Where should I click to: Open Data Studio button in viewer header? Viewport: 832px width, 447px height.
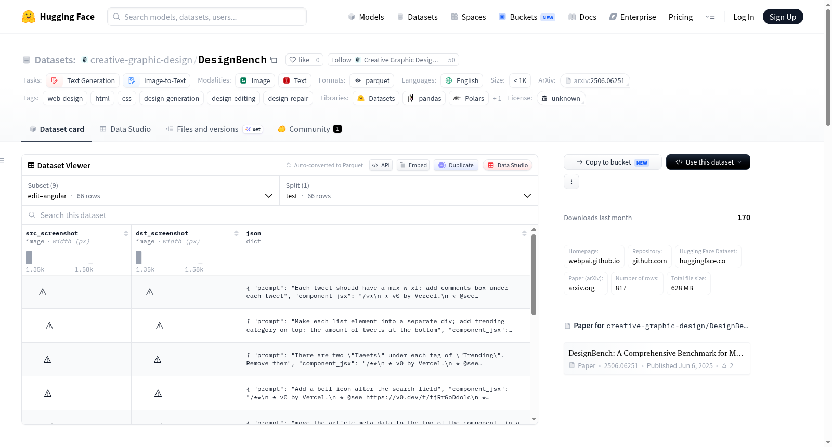[508, 165]
